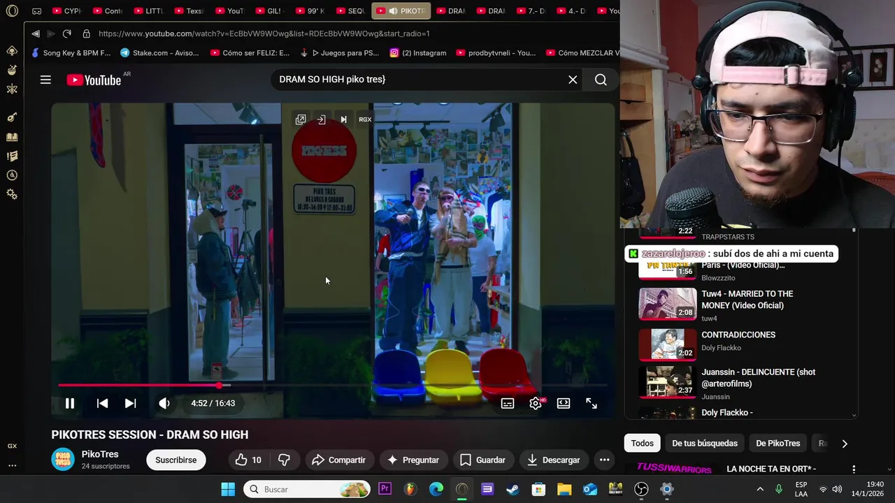The height and width of the screenshot is (503, 895).
Task: Go back with the browser back arrow
Action: (x=36, y=34)
